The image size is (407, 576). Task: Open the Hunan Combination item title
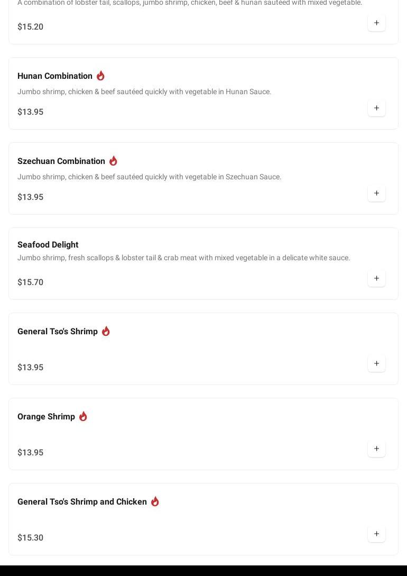point(55,76)
